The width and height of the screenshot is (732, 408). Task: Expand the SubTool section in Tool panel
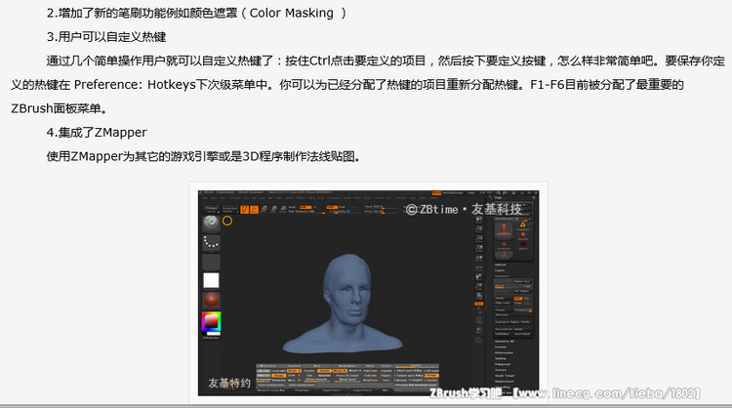tap(500, 265)
